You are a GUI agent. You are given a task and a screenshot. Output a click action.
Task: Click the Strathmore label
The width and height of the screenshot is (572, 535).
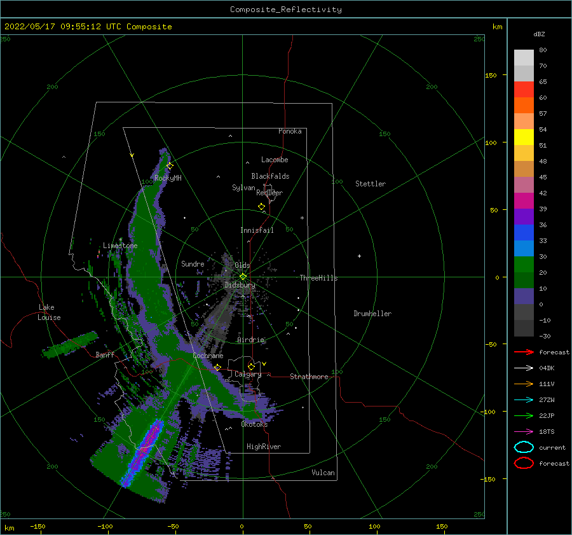click(309, 377)
